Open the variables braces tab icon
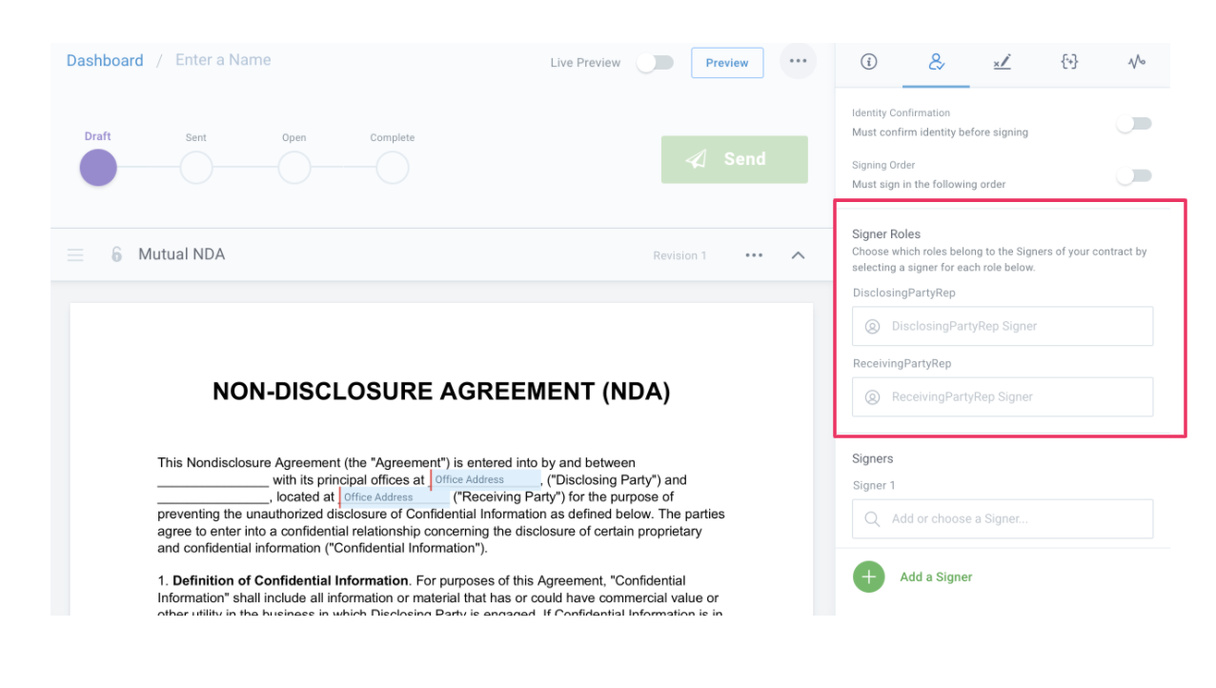 tap(1069, 62)
